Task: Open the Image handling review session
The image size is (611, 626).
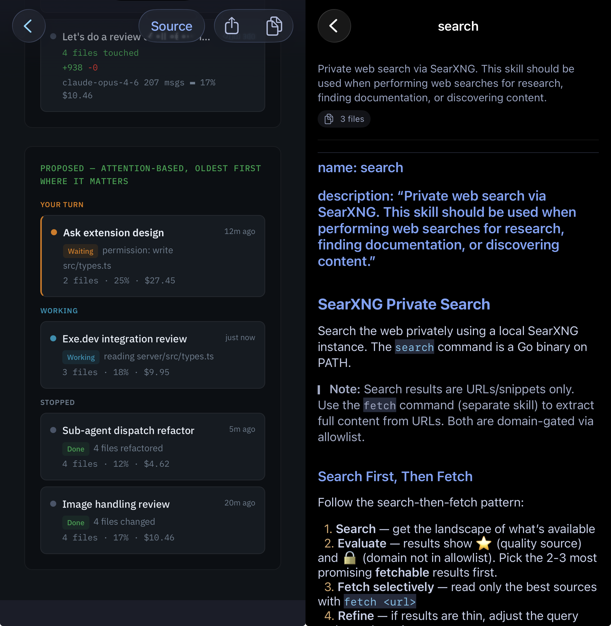Action: pyautogui.click(x=153, y=520)
